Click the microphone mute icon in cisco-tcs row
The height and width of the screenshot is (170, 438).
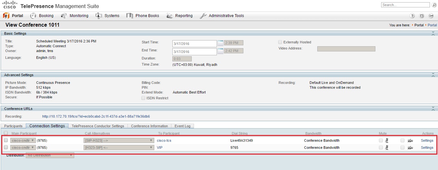coord(387,140)
